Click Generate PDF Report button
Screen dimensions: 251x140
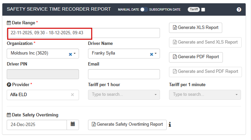(196, 57)
